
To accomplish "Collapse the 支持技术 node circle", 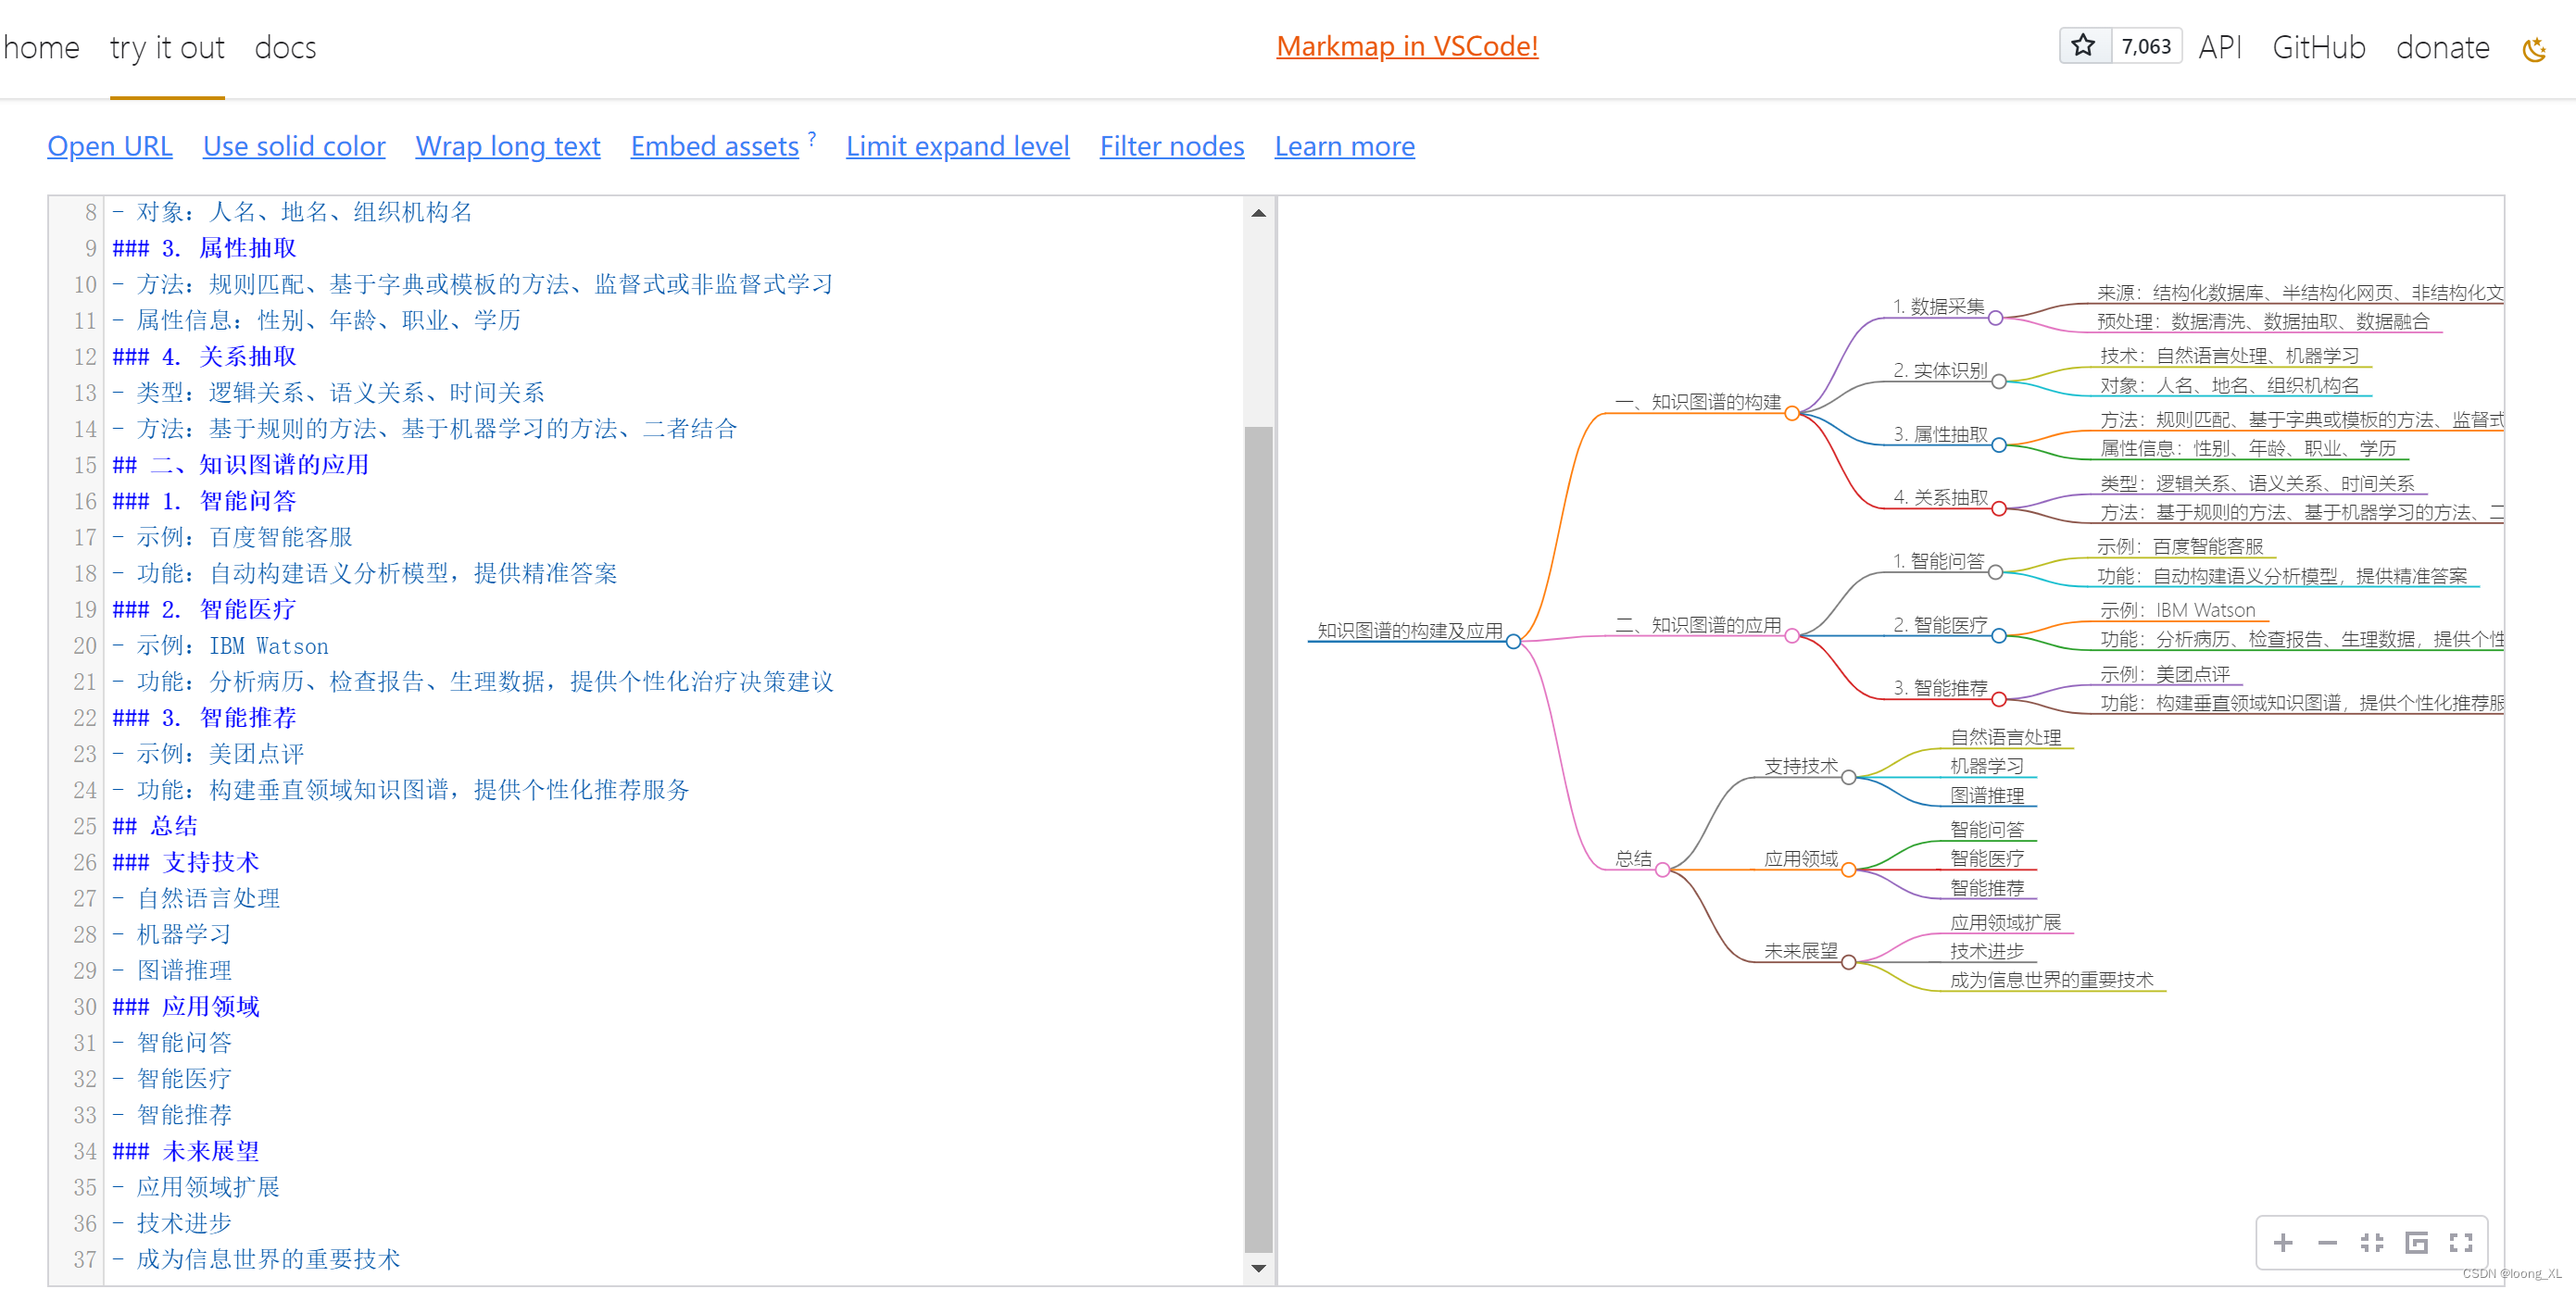I will pos(1848,777).
